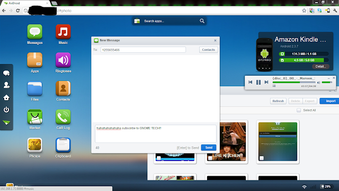The height and width of the screenshot is (191, 339).
Task: Open the Call Log icon
Action: click(x=63, y=117)
